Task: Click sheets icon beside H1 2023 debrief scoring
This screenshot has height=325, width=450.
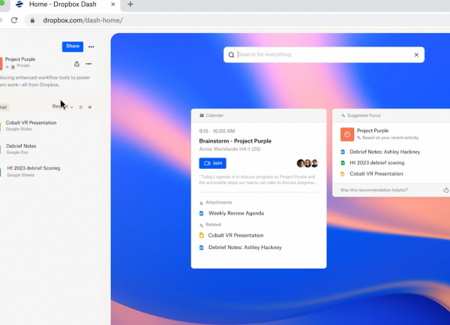Action: coord(343,163)
